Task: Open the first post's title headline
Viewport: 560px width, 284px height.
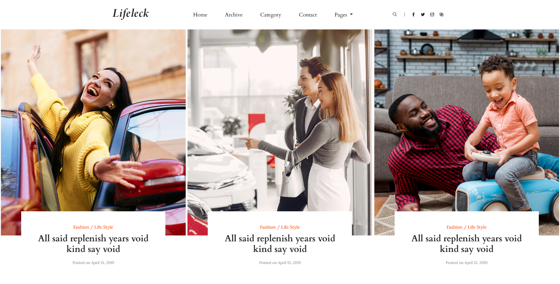Action: (93, 244)
